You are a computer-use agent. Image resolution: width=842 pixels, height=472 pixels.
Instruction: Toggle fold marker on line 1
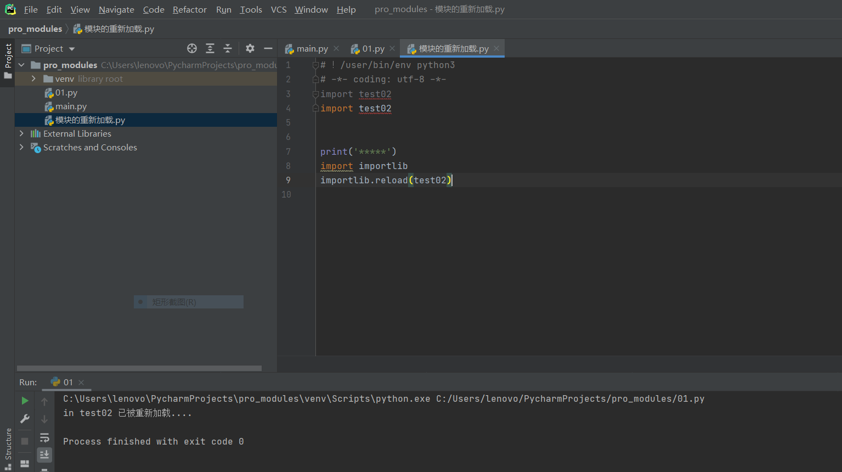coord(315,65)
